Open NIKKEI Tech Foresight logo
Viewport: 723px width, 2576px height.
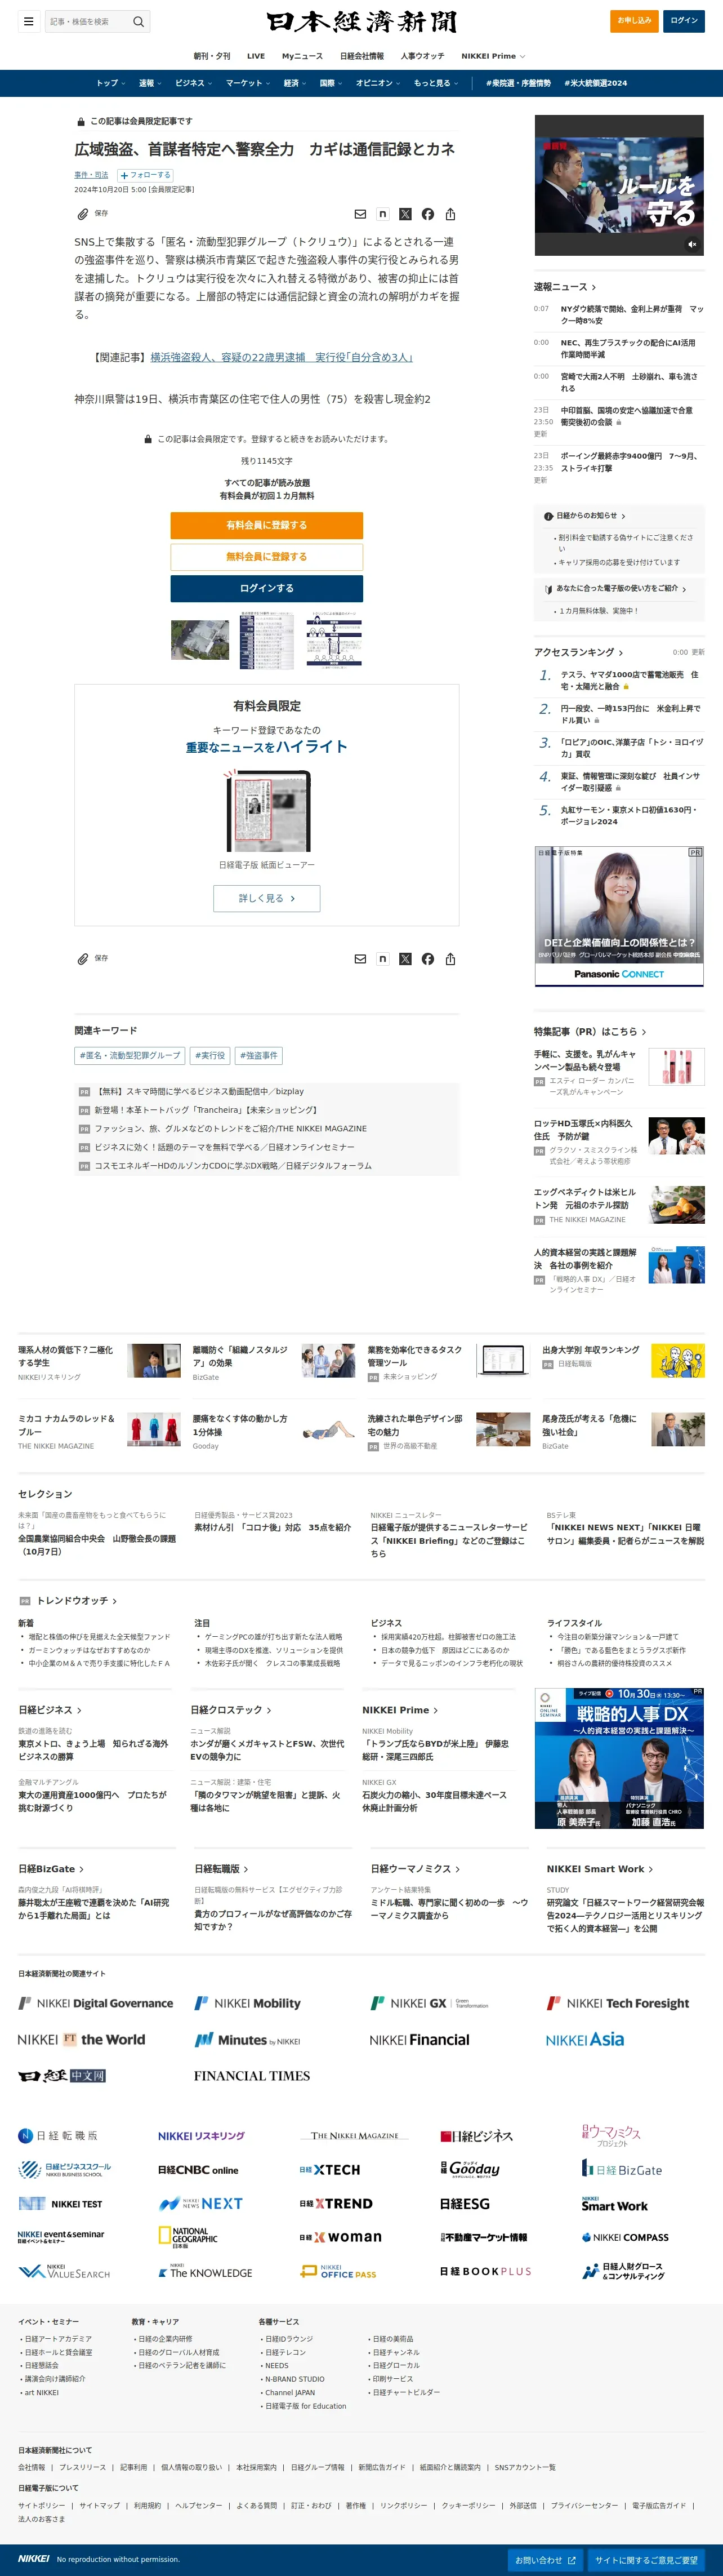(x=618, y=2003)
